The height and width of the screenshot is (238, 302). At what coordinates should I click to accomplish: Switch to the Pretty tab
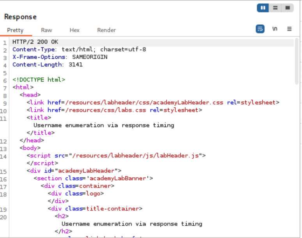(15, 30)
